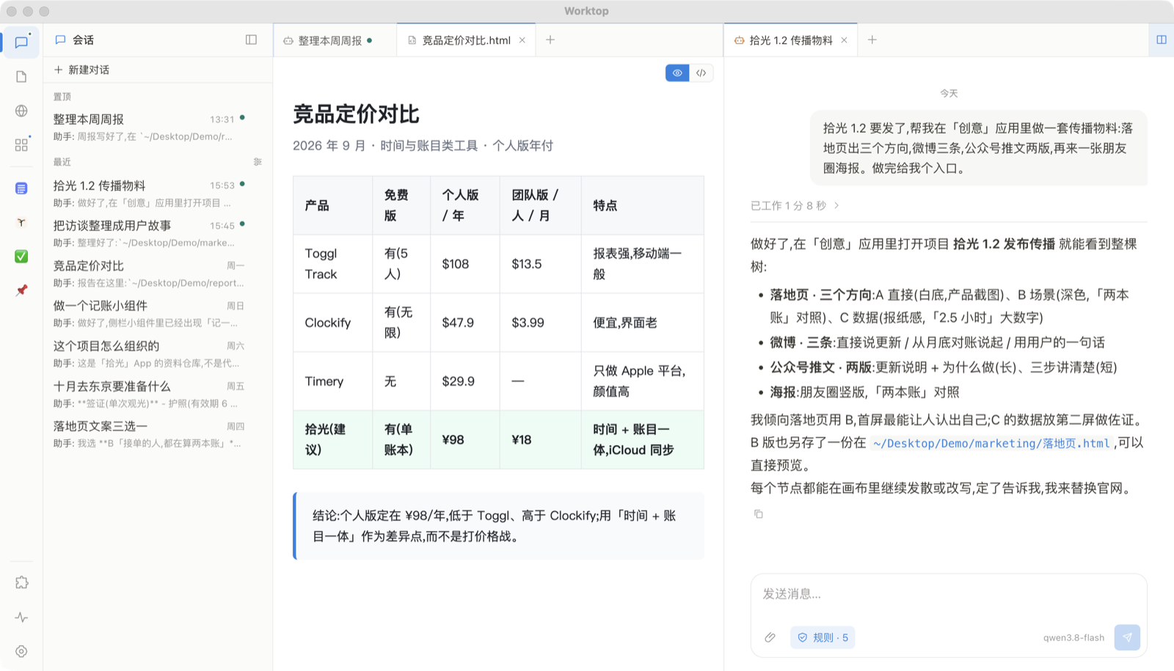
Task: Add a new tab in right pane
Action: [x=872, y=40]
